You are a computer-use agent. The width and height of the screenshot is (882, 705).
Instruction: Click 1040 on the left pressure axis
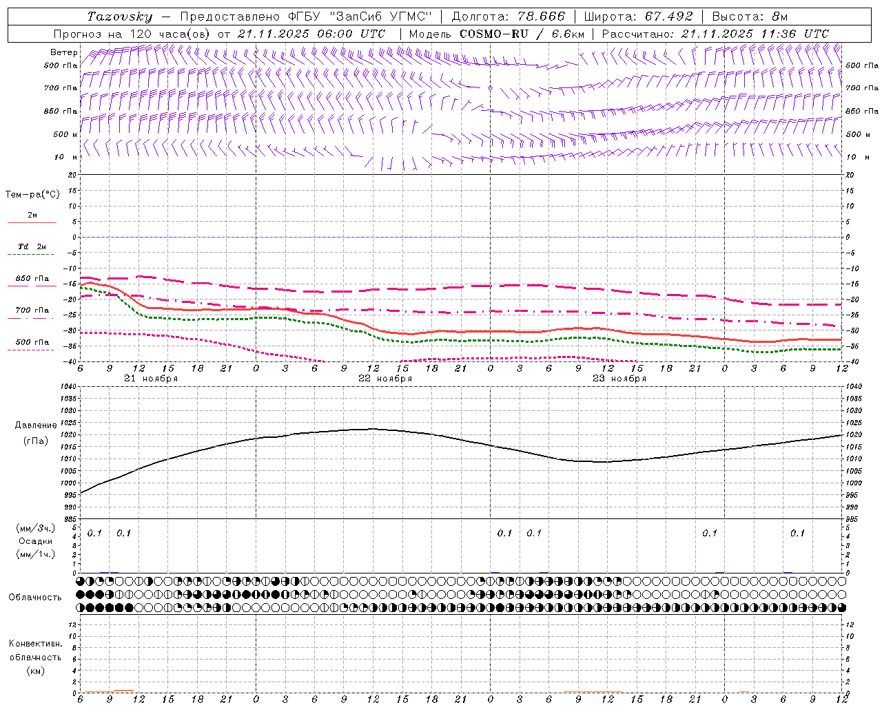click(x=68, y=387)
